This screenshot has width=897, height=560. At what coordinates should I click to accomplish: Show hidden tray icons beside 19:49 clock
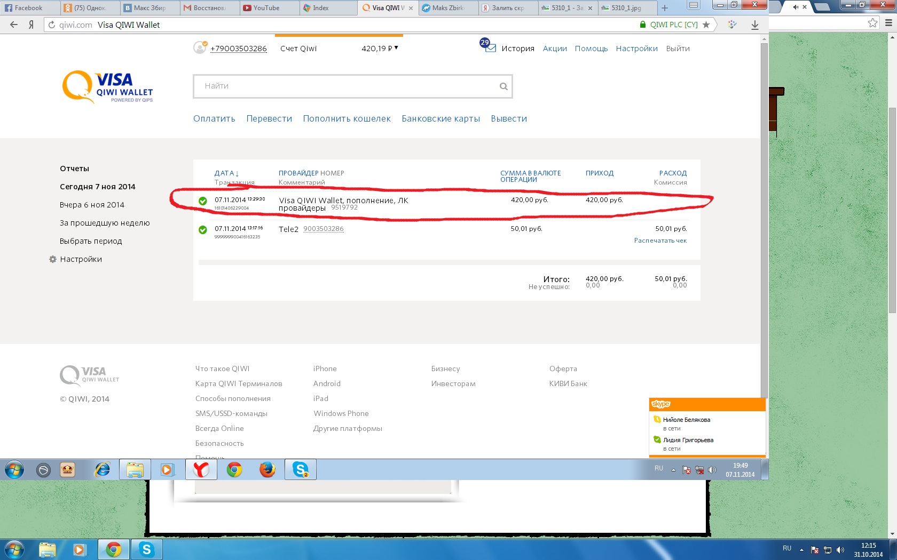pyautogui.click(x=673, y=470)
